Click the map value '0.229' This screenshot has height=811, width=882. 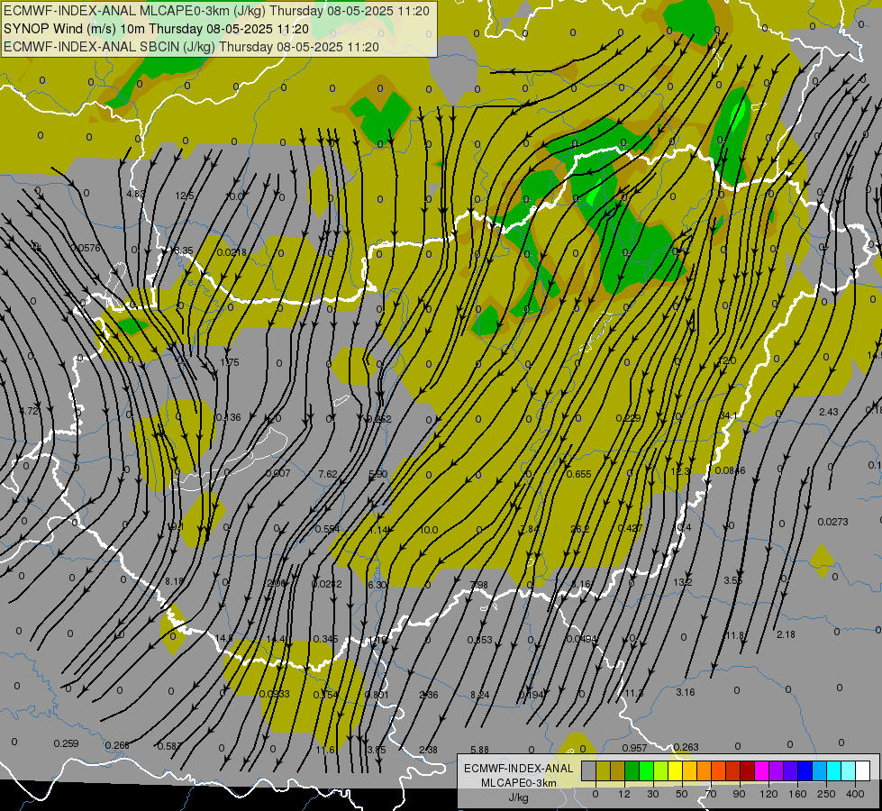(x=628, y=418)
